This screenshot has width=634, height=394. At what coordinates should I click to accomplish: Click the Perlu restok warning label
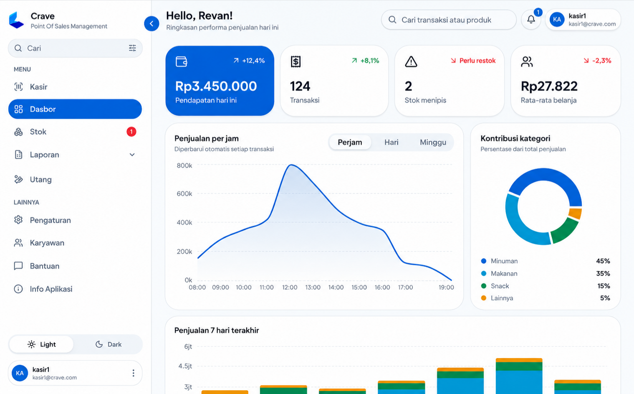point(473,61)
